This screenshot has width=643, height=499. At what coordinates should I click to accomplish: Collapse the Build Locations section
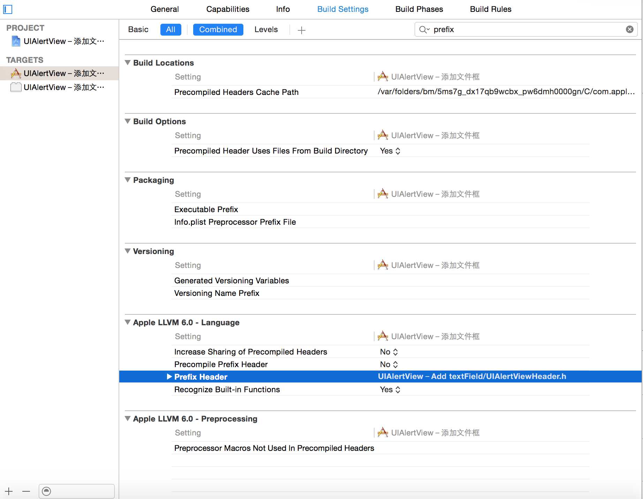pos(128,62)
